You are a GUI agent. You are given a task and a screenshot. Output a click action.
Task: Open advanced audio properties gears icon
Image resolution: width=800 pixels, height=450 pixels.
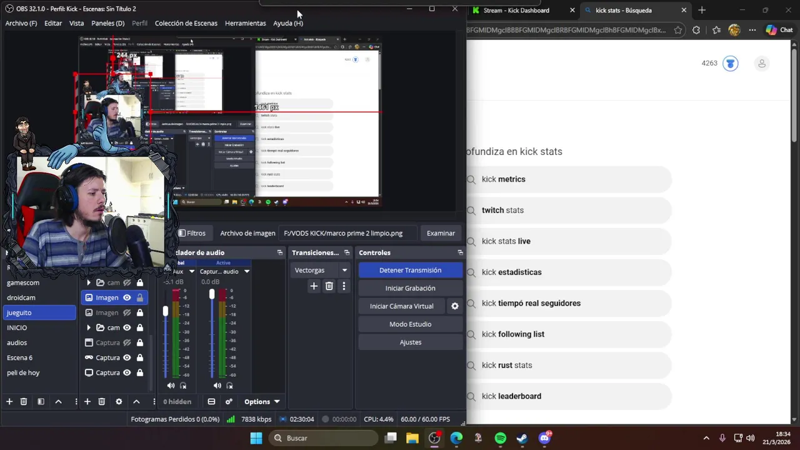pyautogui.click(x=229, y=401)
